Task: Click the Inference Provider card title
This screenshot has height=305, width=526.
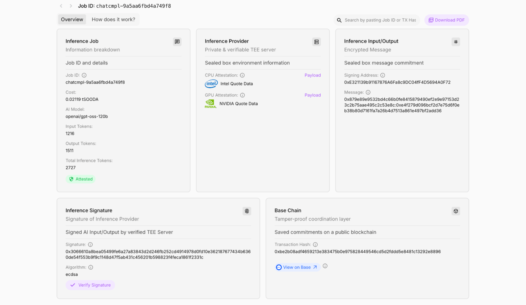Action: click(x=227, y=41)
